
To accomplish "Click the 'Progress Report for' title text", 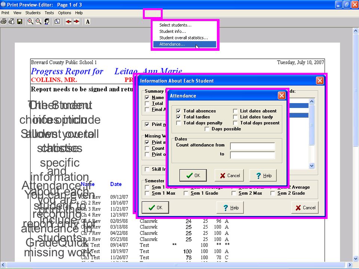I will click(67, 71).
